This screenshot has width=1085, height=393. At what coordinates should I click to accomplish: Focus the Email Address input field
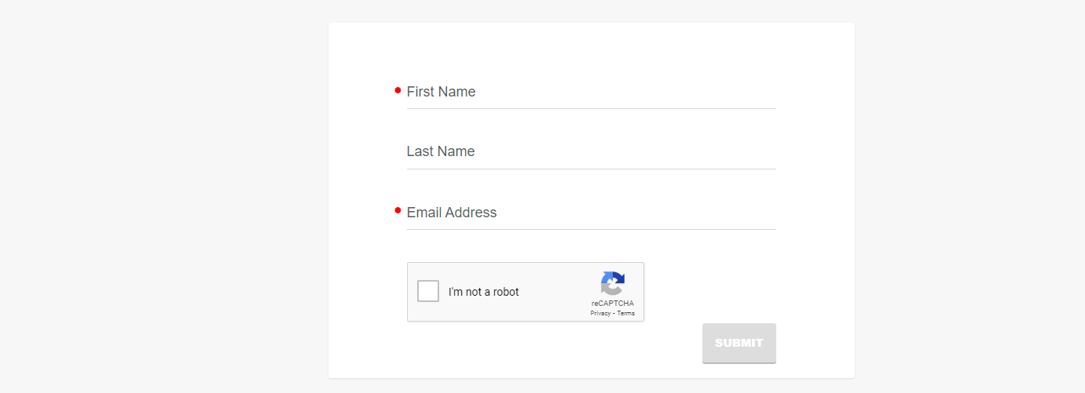point(592,213)
